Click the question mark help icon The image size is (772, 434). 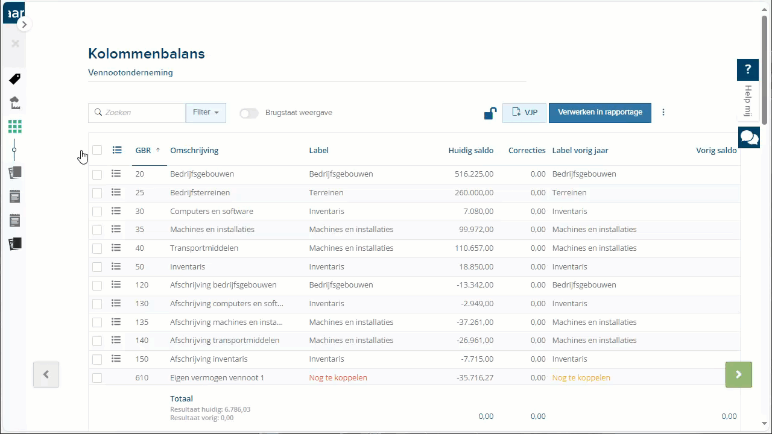coord(748,70)
